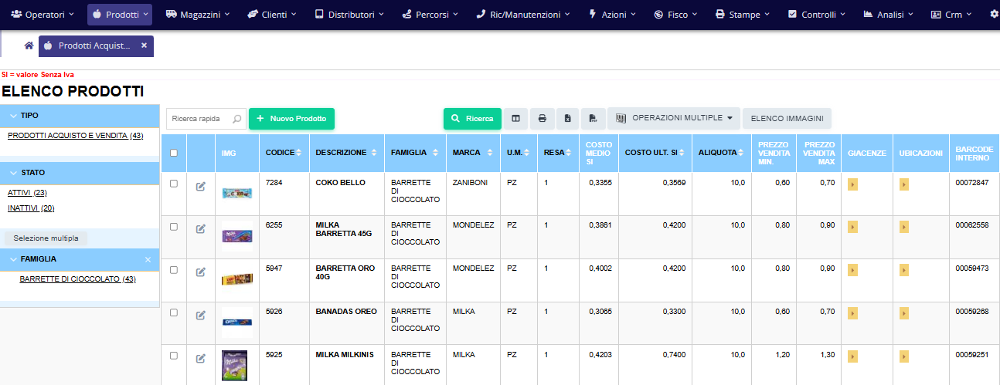The height and width of the screenshot is (385, 1000).
Task: Open ELENCO IMMAGINI
Action: [787, 119]
